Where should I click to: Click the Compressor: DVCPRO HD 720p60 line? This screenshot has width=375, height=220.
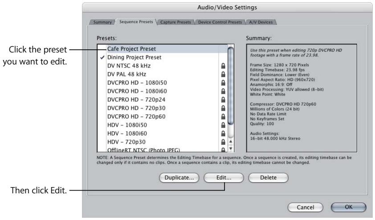pos(283,104)
